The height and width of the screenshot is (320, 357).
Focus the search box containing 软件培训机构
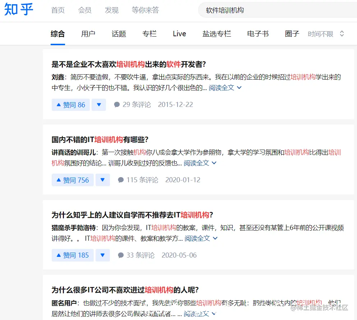click(278, 10)
